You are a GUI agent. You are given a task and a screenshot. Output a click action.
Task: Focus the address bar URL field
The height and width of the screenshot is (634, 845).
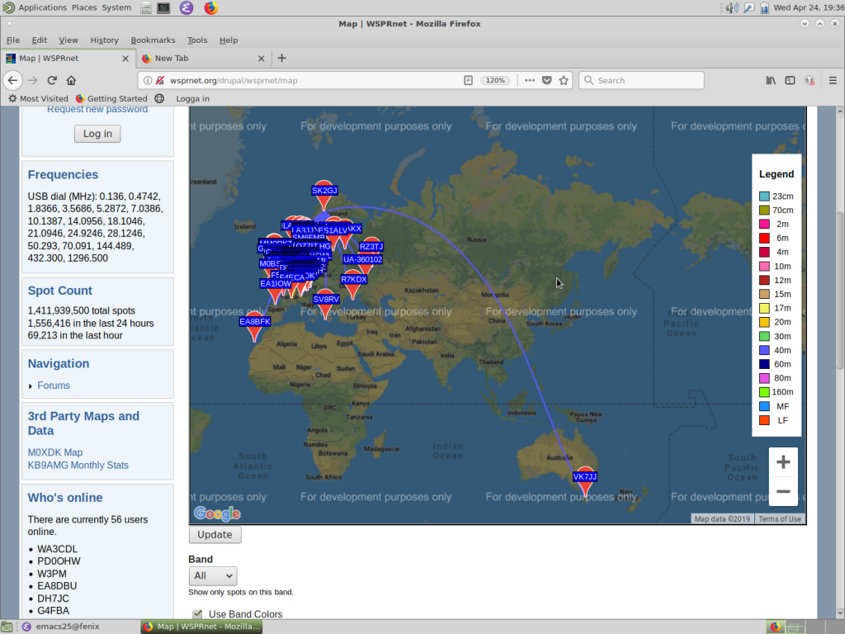tap(313, 80)
